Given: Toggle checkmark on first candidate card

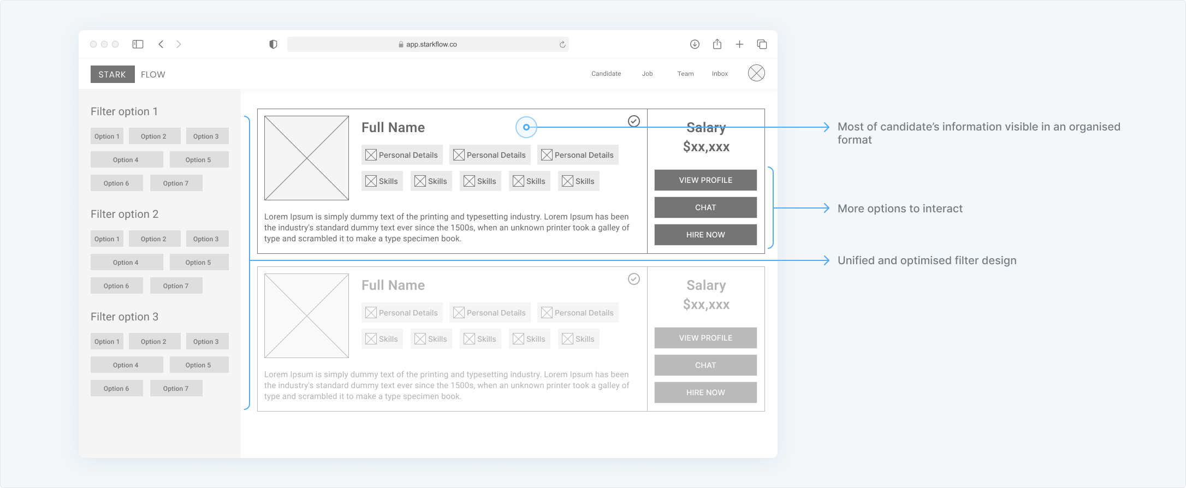Looking at the screenshot, I should (x=633, y=121).
